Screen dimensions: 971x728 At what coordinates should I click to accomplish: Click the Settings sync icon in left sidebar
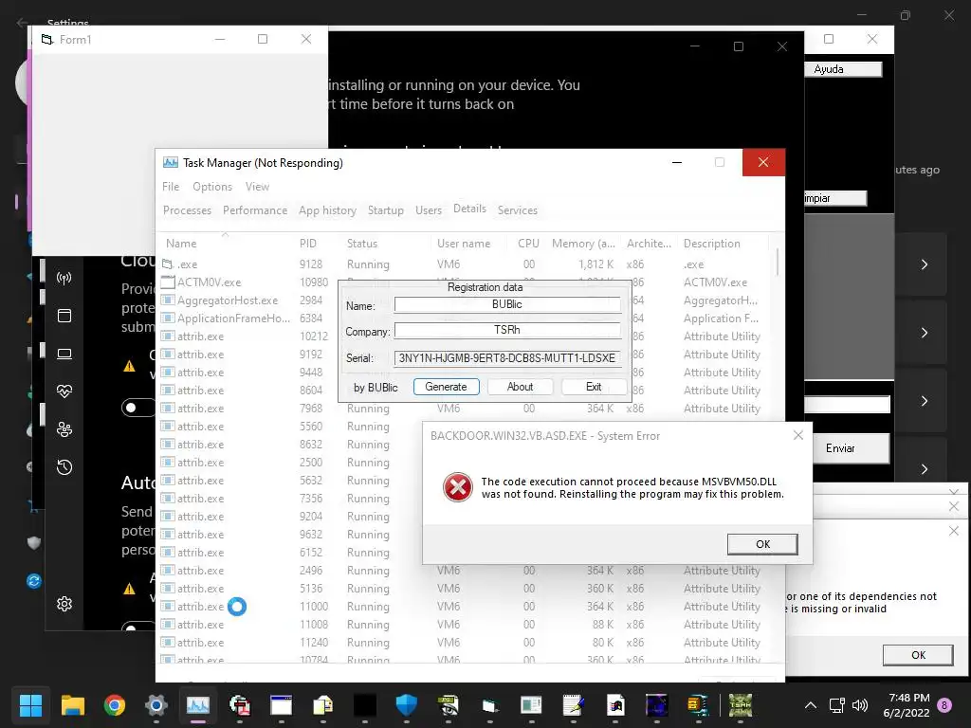click(34, 581)
